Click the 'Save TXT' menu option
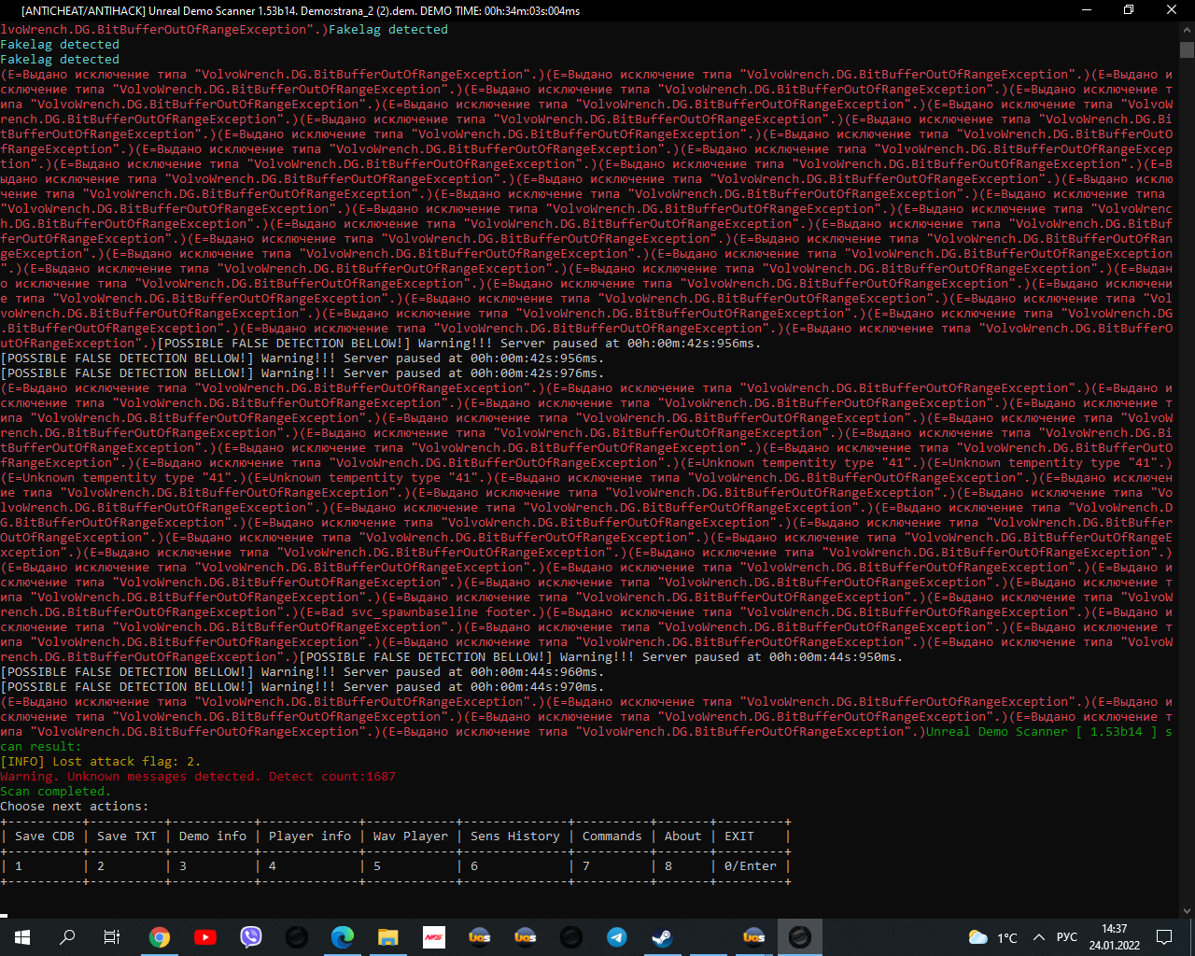Screen dimensions: 1195x956 (x=127, y=836)
